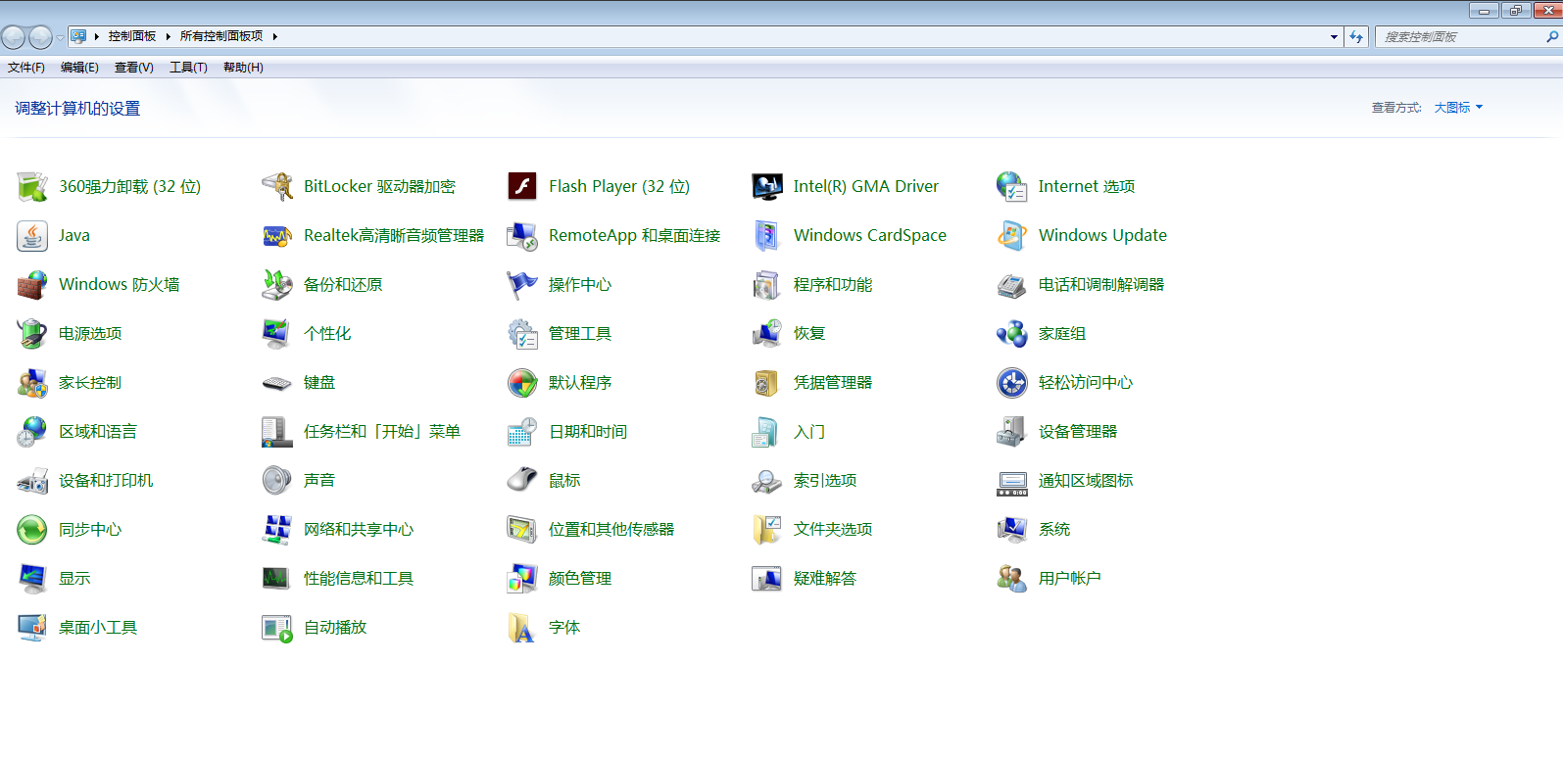Open the 默认程序 icon
The height and width of the screenshot is (759, 1563).
pos(522,382)
